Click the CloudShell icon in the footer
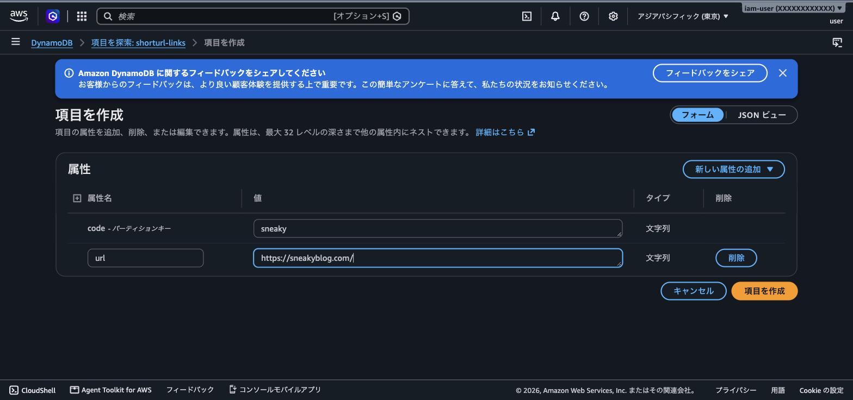This screenshot has height=400, width=853. click(x=14, y=390)
